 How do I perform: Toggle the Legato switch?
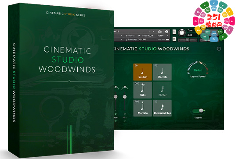click(198, 111)
